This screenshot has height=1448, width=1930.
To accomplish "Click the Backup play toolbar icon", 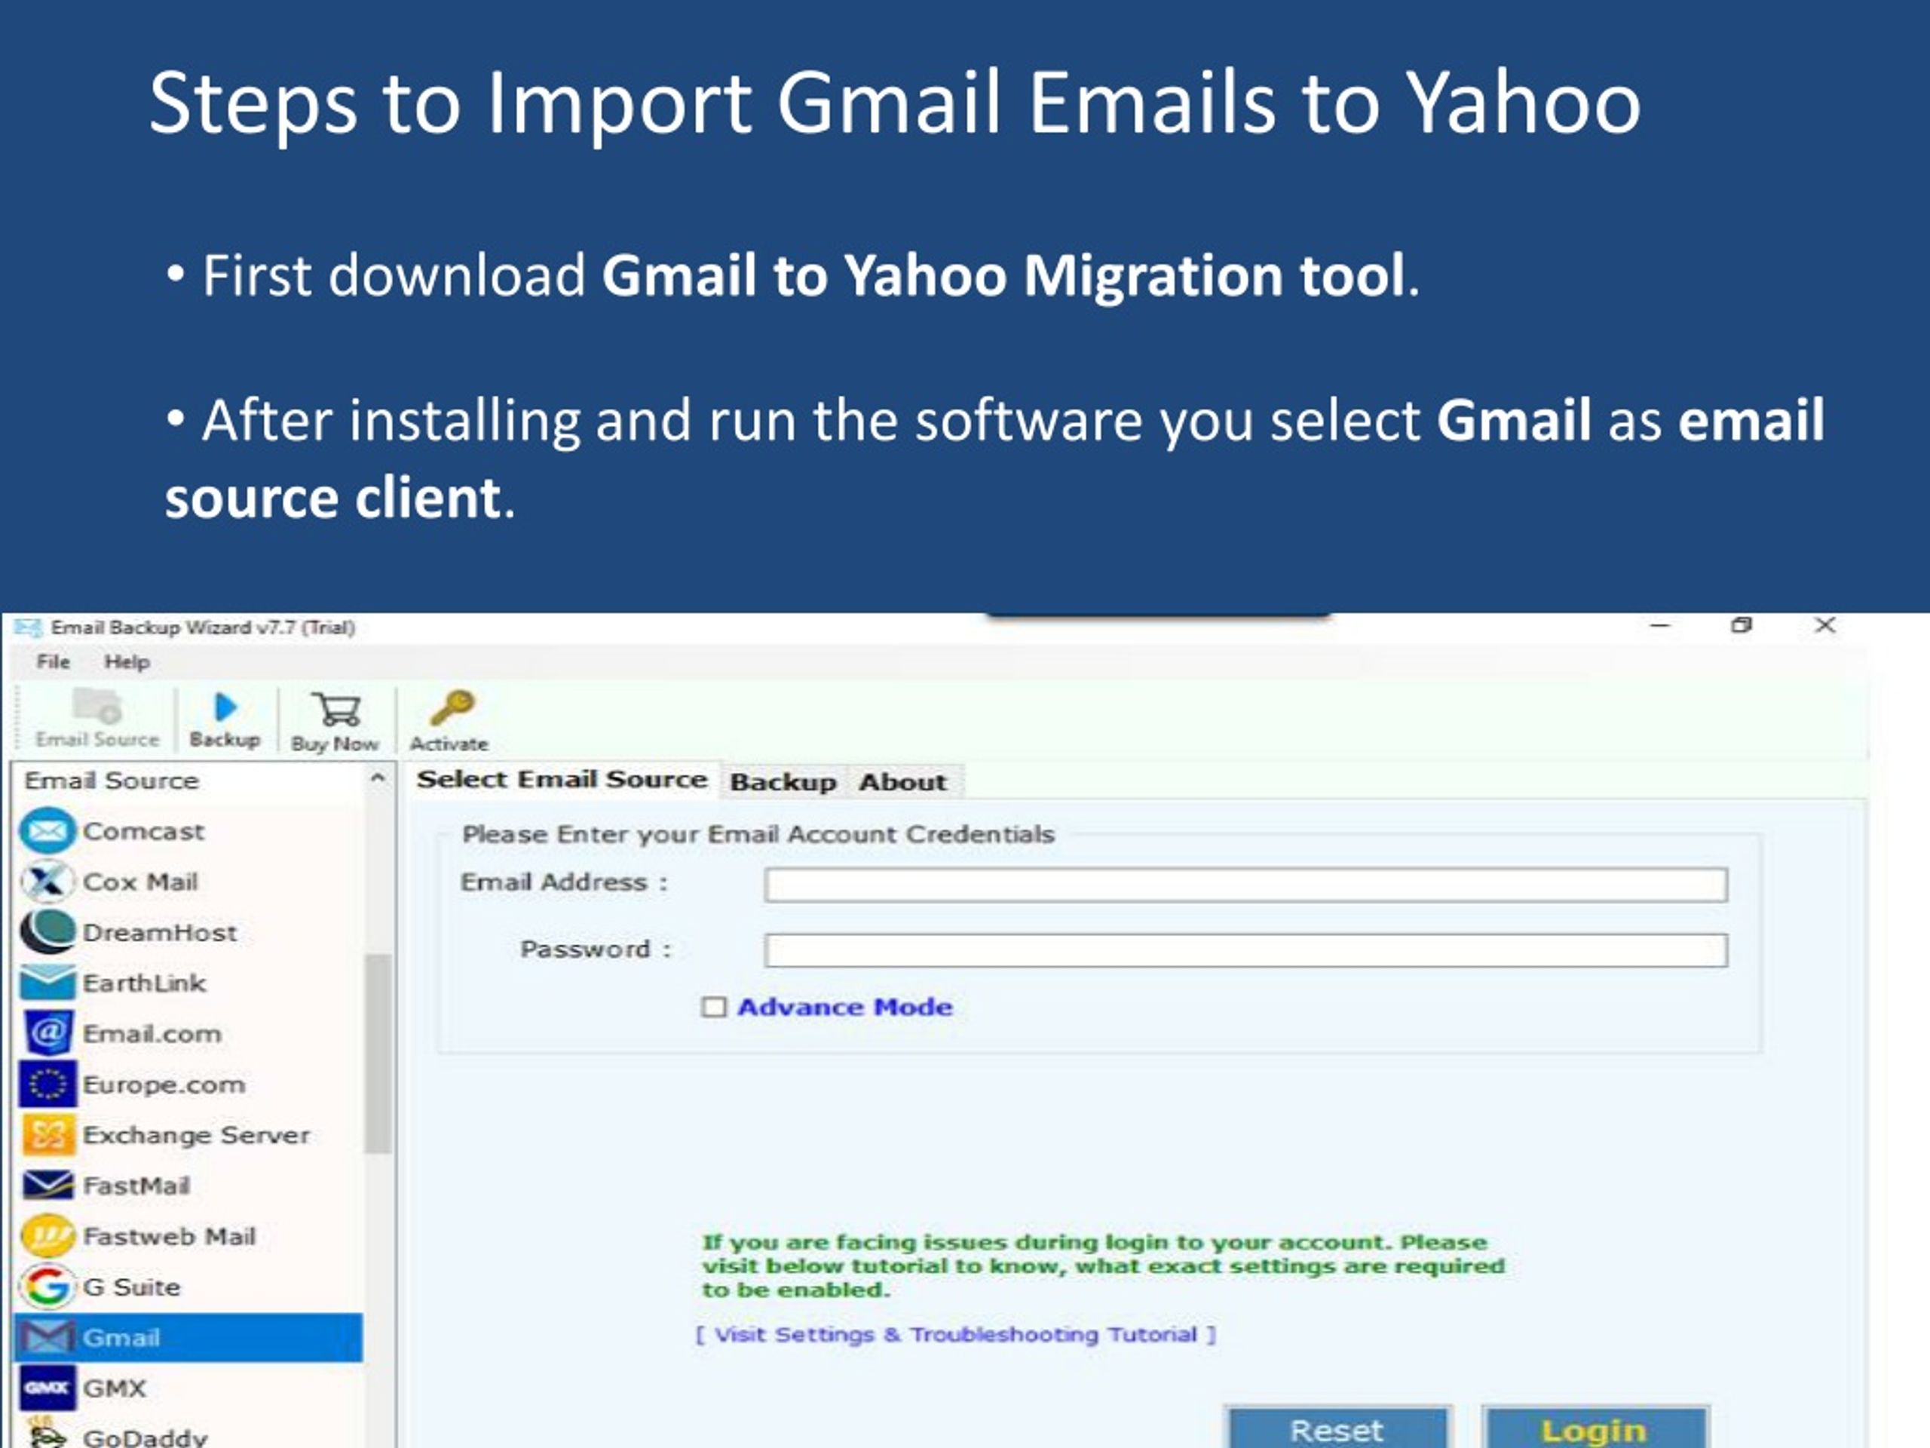I will (x=225, y=706).
